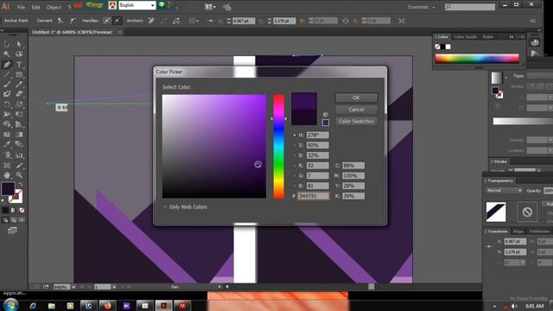Open the Color panel flyout menu
This screenshot has width=553, height=311.
(521, 37)
